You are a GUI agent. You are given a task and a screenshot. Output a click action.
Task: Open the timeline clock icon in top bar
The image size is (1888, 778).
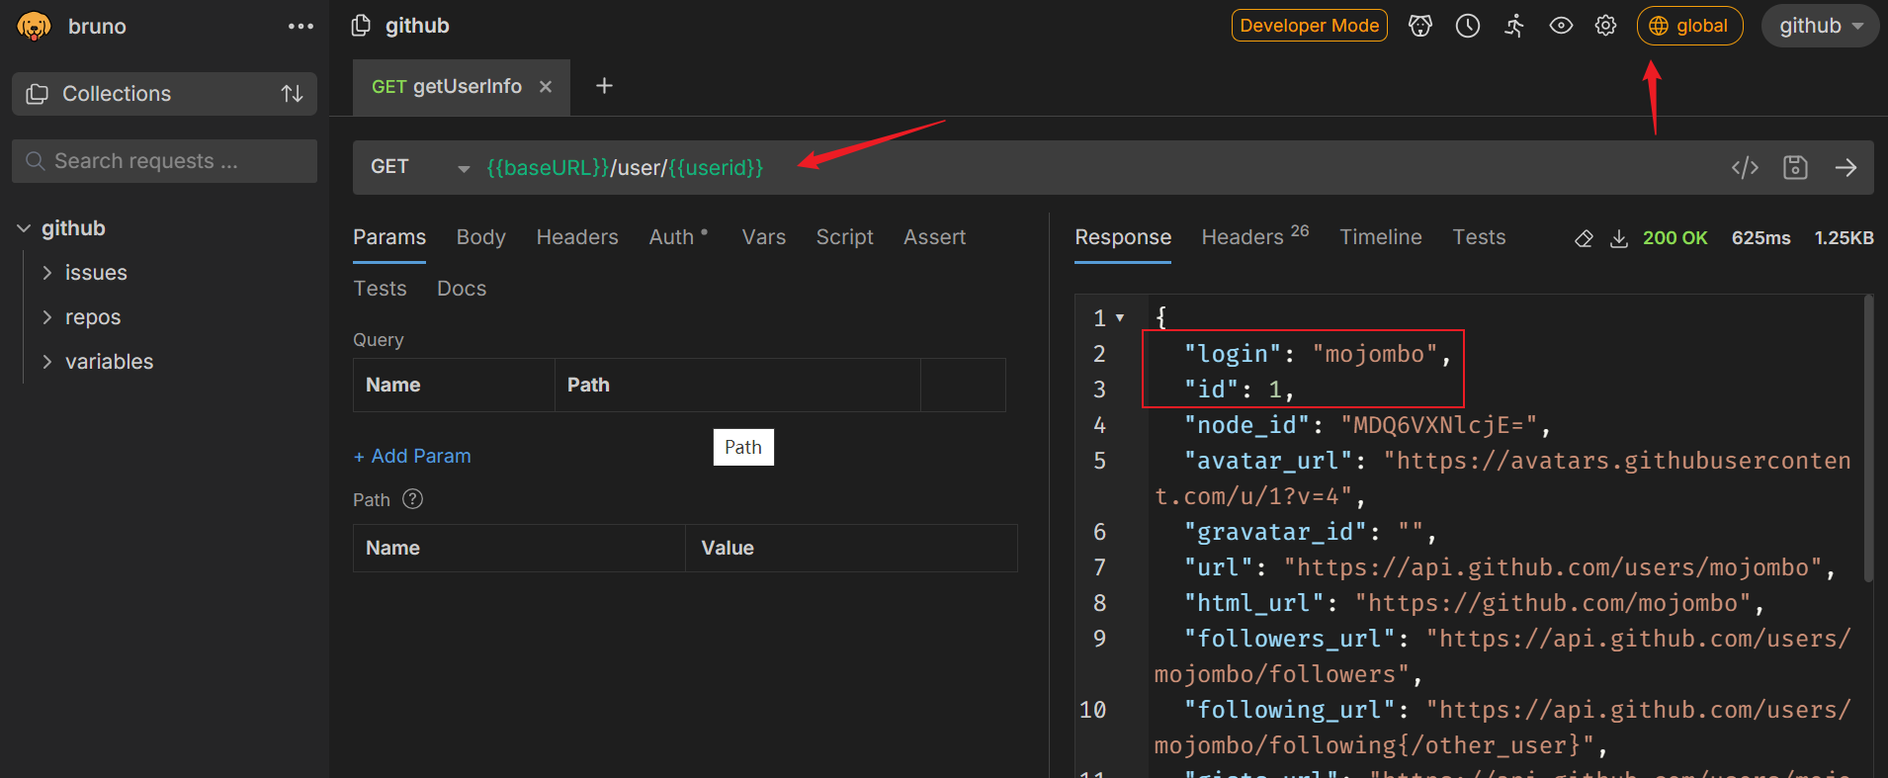coord(1468,26)
